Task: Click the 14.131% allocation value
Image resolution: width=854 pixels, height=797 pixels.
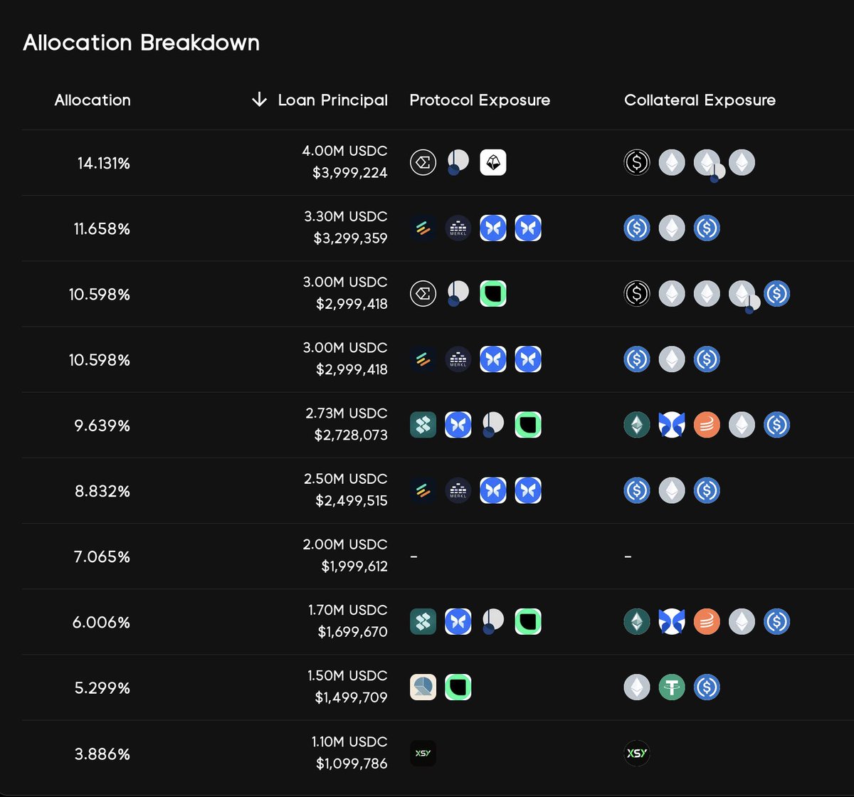Action: 104,163
